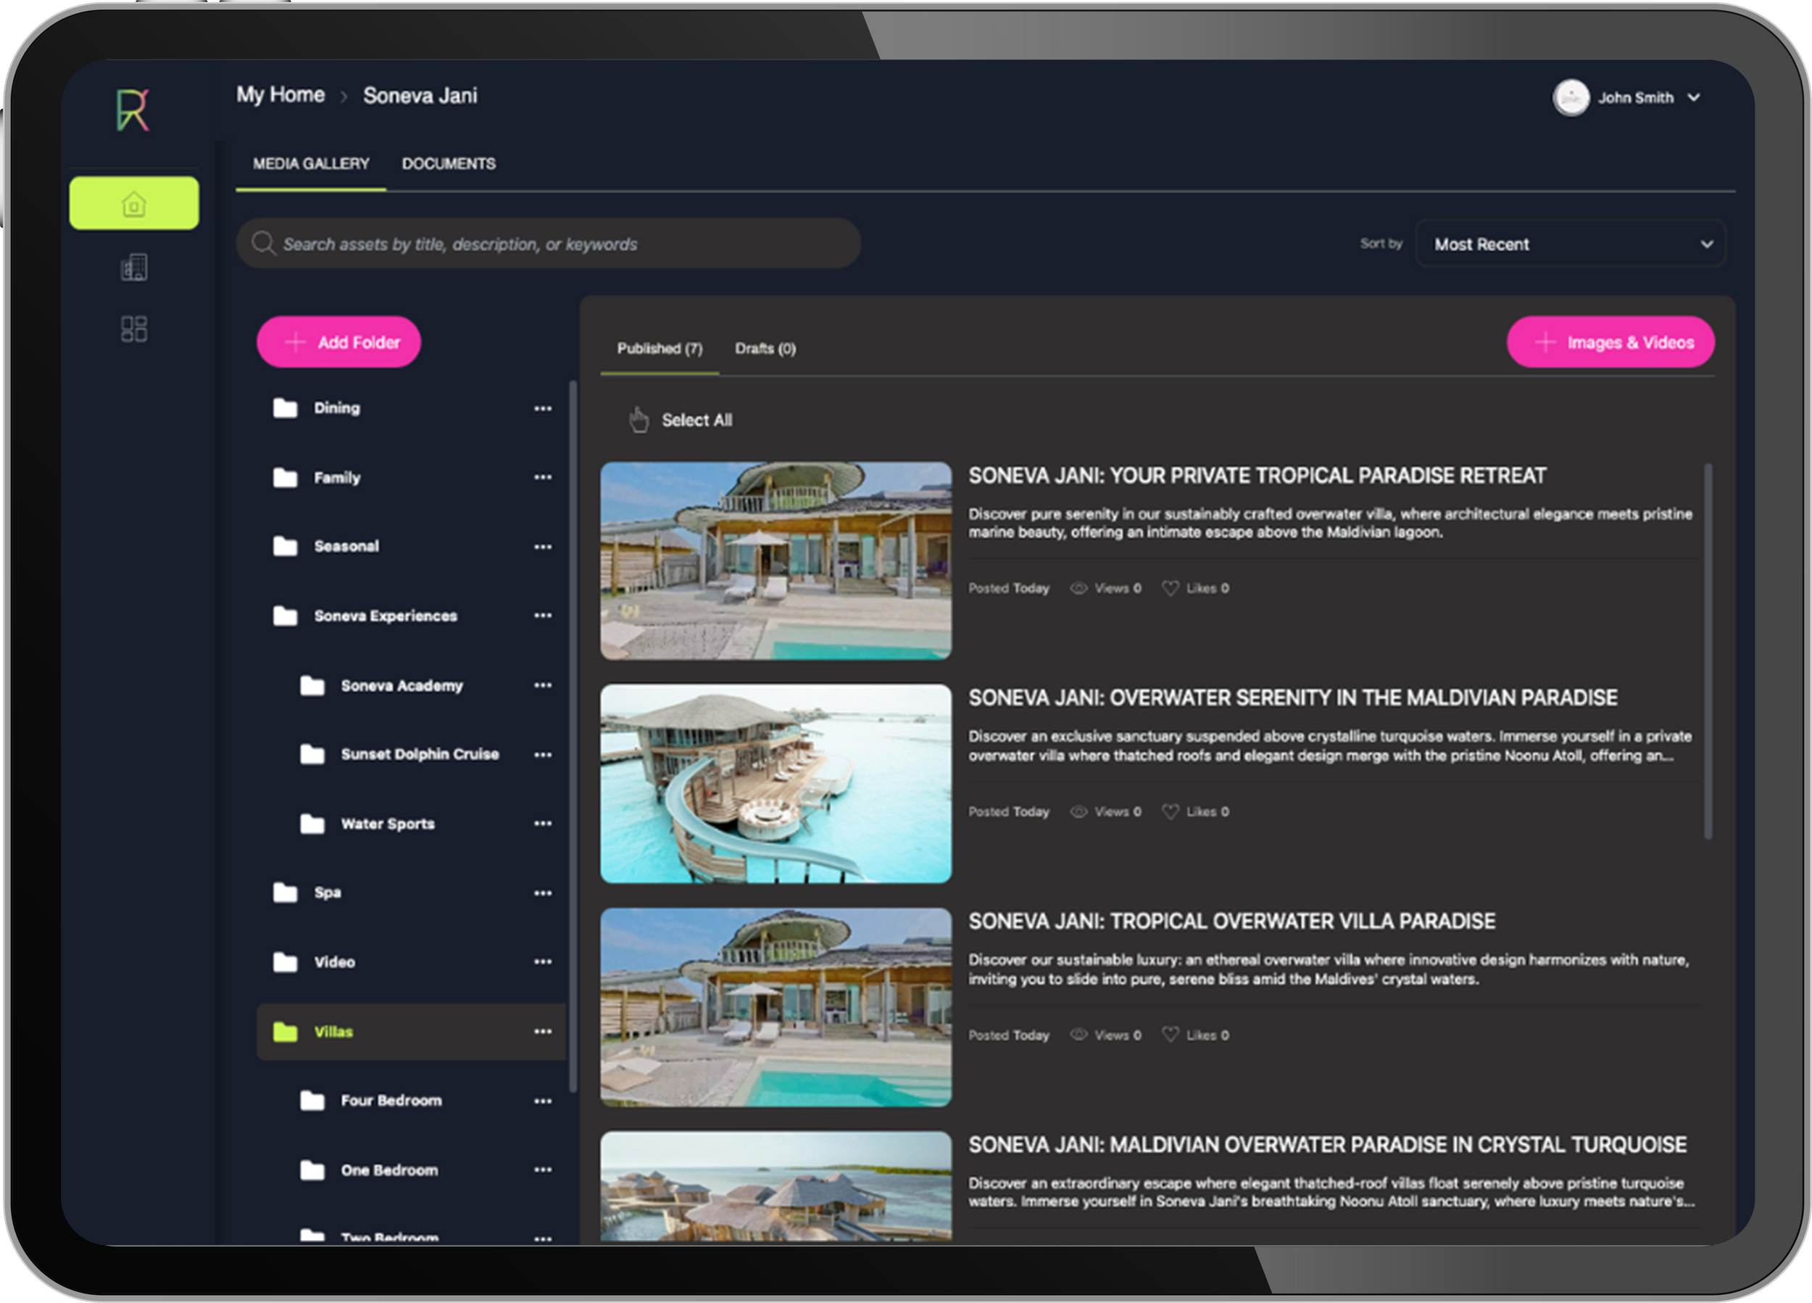Click John Smith avatar picture
The image size is (1812, 1303).
coord(1570,97)
